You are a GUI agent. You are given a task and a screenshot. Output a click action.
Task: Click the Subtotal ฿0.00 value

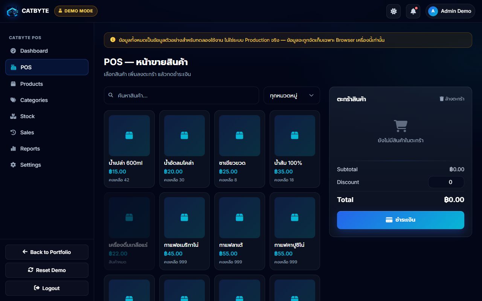457,169
